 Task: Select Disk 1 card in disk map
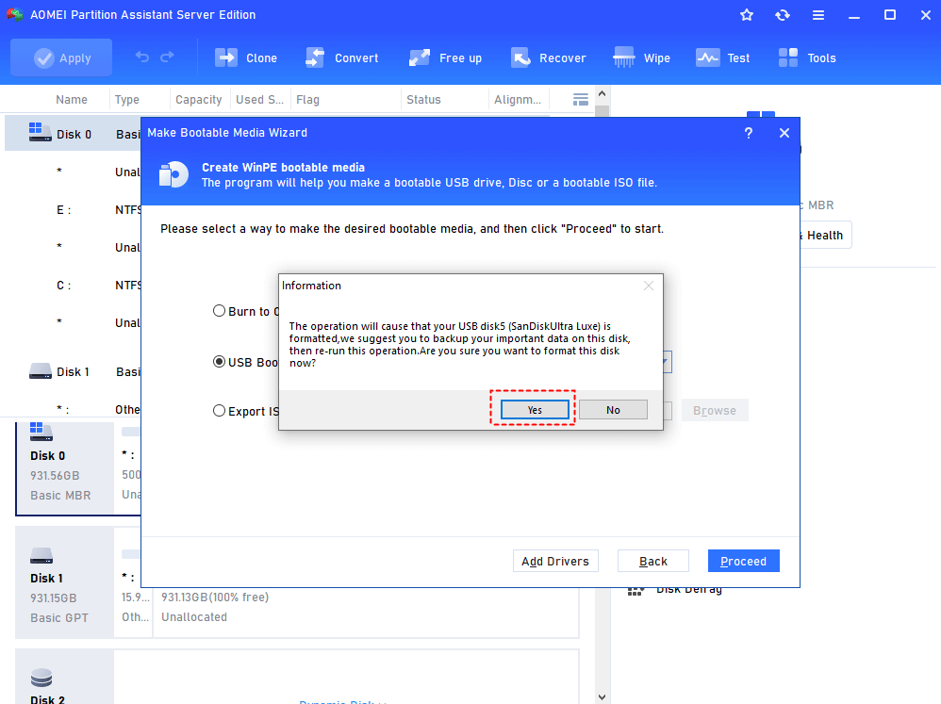(65, 581)
